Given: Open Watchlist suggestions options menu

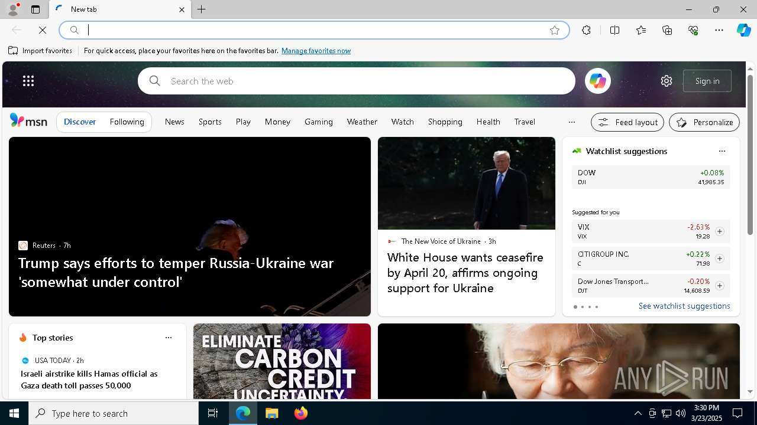Looking at the screenshot, I should 722,151.
